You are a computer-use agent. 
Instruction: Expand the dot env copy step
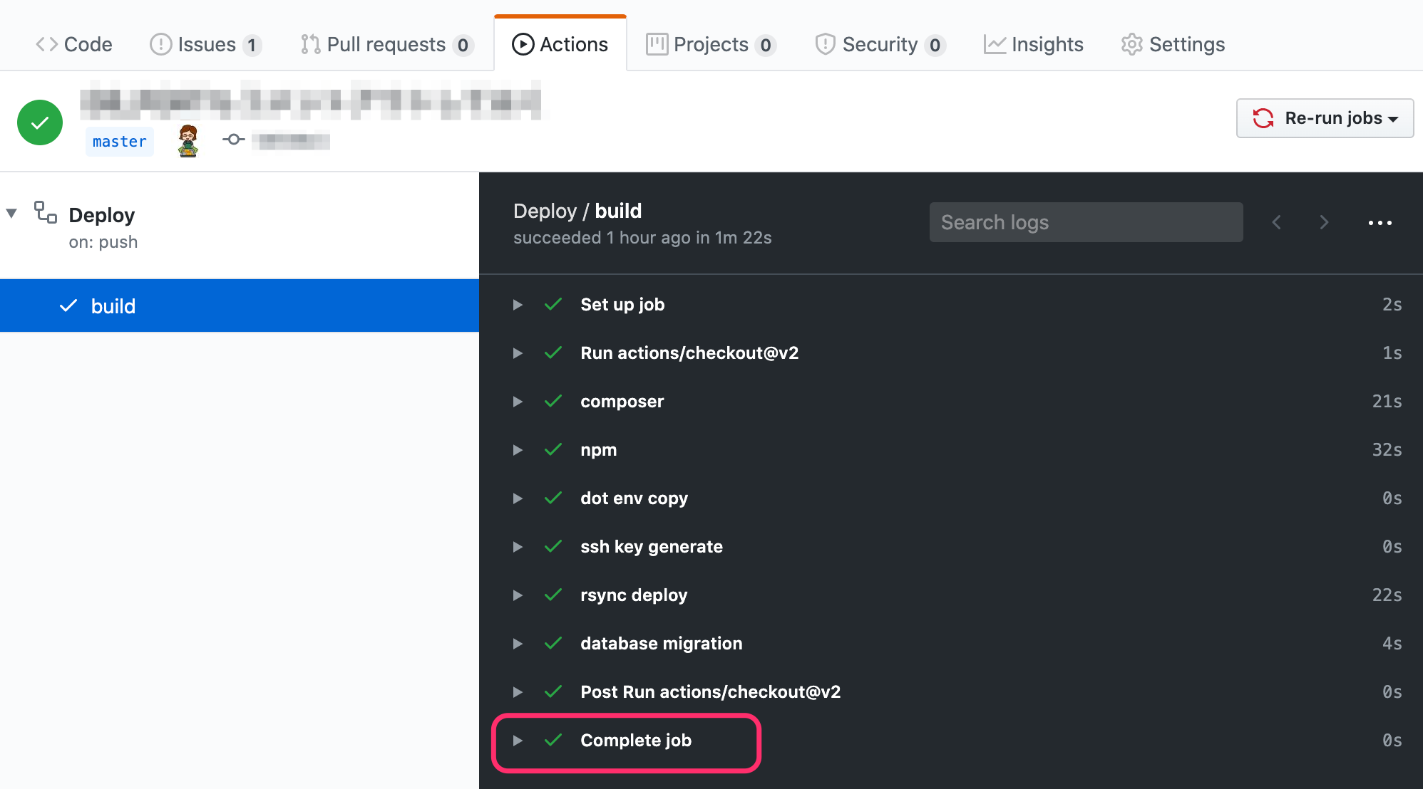[518, 498]
